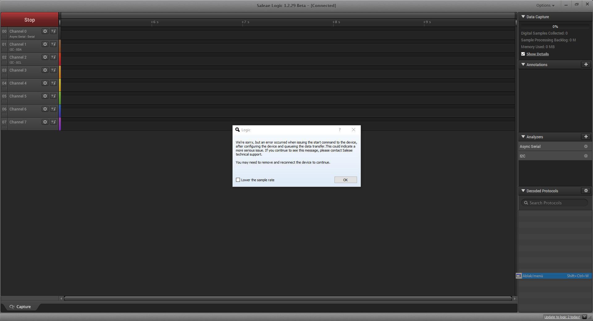Click the I2C - SCL label under Channel 2
The height and width of the screenshot is (321, 593).
pos(15,63)
